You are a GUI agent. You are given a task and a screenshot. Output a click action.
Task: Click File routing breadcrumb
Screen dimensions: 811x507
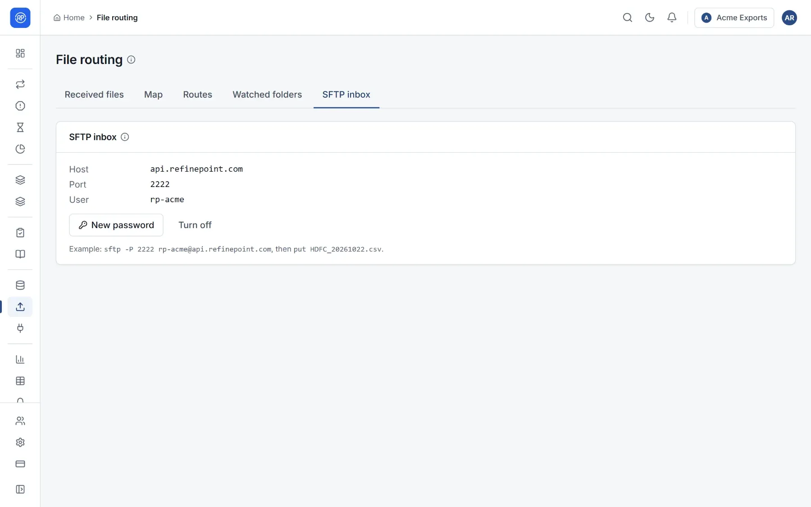117,18
